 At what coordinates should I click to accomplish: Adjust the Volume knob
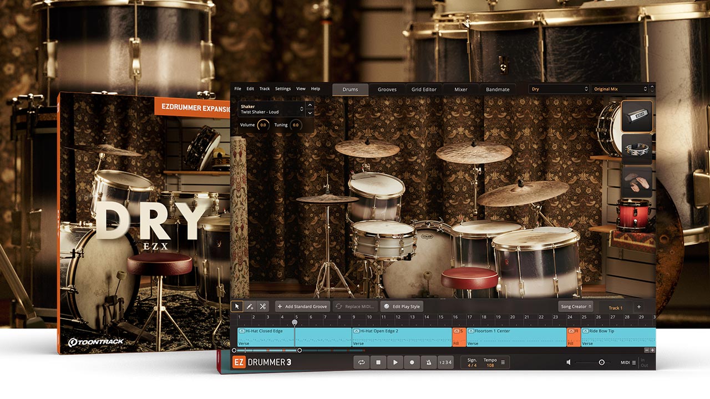tap(263, 125)
